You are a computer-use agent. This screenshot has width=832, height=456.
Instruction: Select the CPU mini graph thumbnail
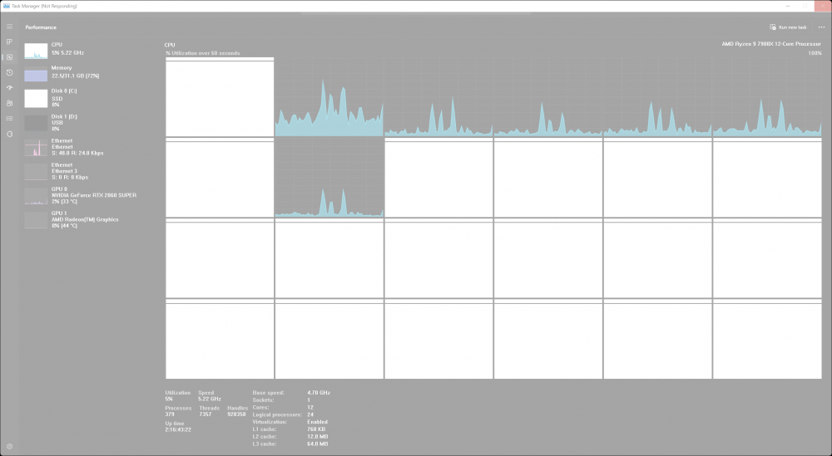click(36, 51)
